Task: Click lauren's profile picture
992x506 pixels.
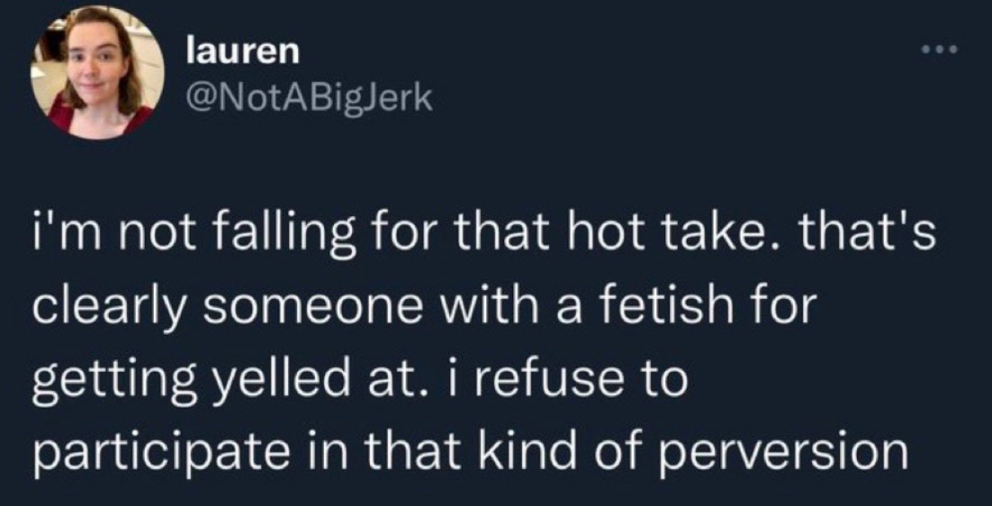Action: 97,72
